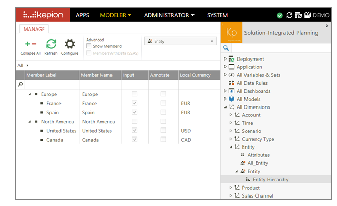Viewport: 337px width, 206px height.
Task: Uncheck Input checkbox for Canada
Action: [x=135, y=140]
